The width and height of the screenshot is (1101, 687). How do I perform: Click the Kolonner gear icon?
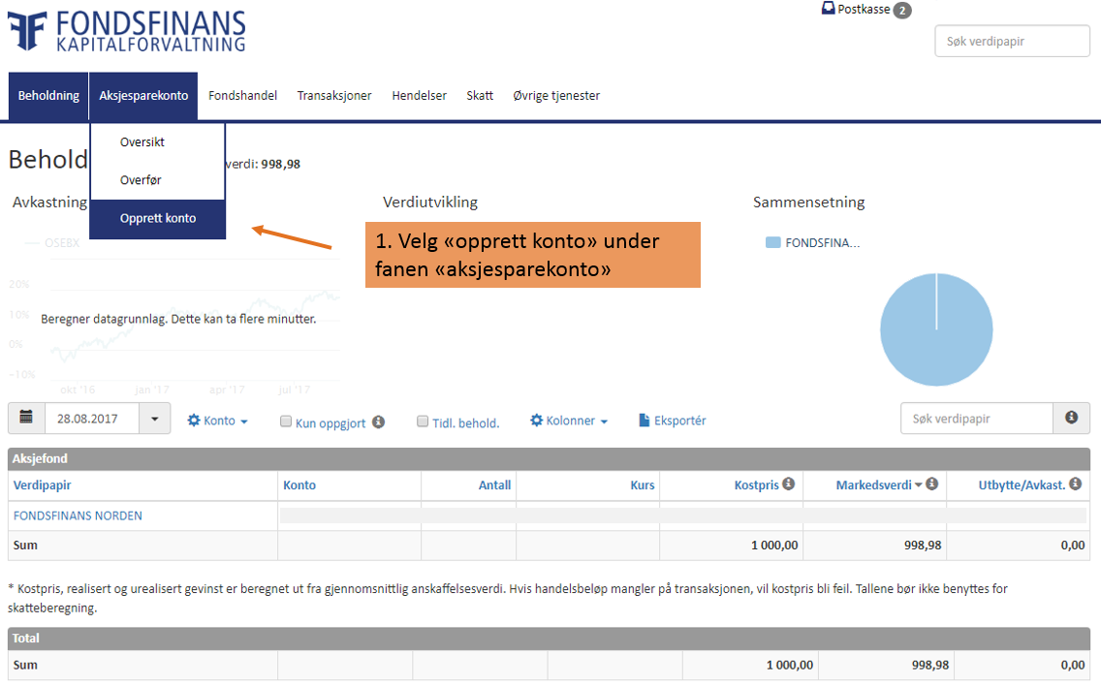pos(537,421)
